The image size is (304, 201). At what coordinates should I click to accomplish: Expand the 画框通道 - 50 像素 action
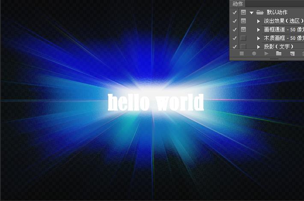pos(259,30)
